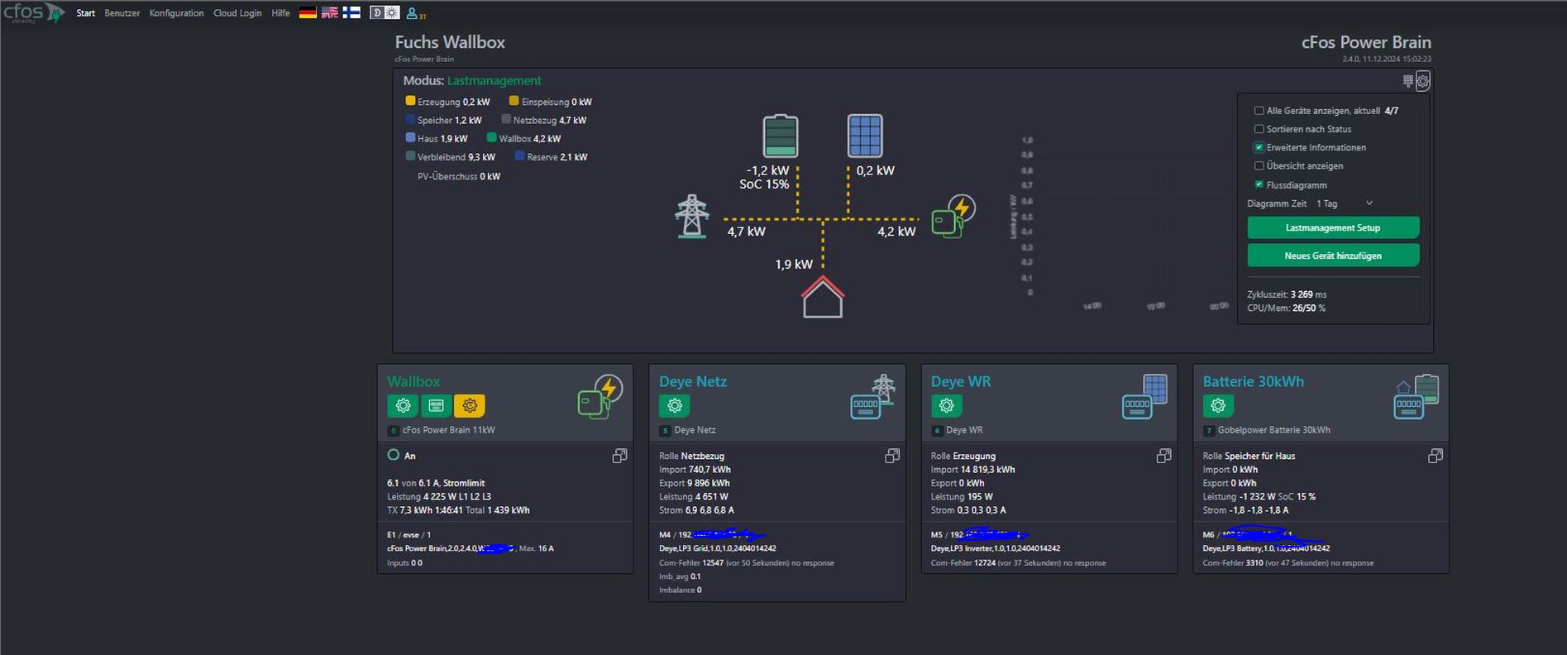Click the cFos eMobility logo
The height and width of the screenshot is (655, 1567).
(33, 12)
